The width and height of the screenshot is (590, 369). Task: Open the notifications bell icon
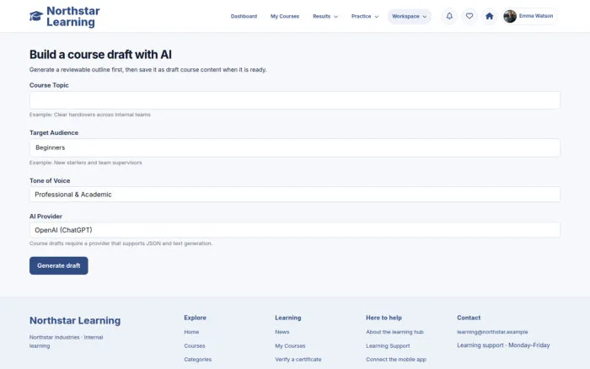[449, 16]
